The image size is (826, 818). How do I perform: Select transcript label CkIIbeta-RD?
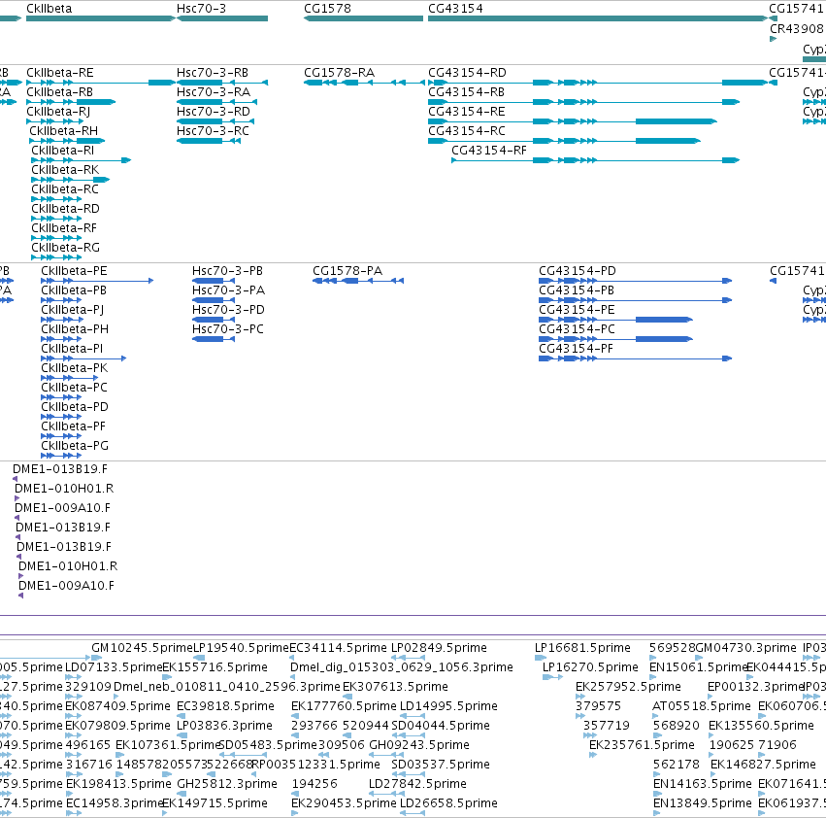[x=65, y=209]
